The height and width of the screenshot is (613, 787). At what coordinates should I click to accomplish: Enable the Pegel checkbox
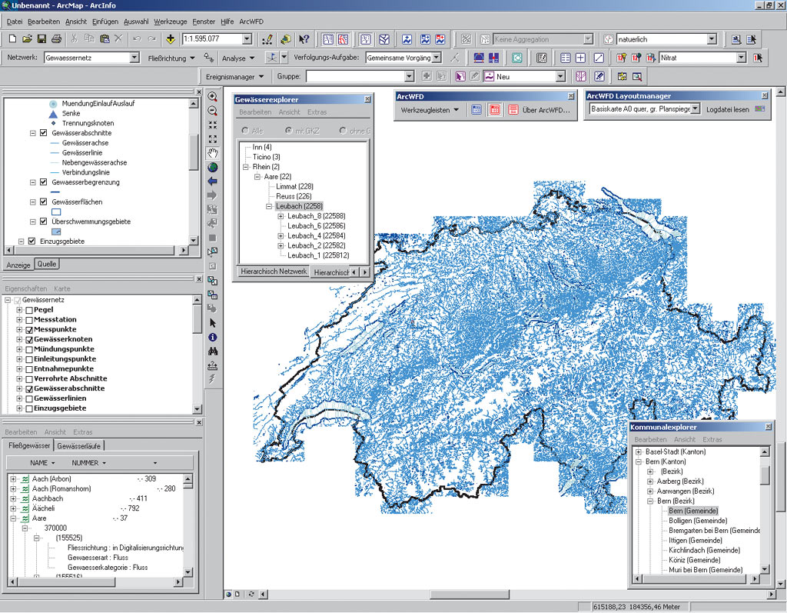coord(29,310)
